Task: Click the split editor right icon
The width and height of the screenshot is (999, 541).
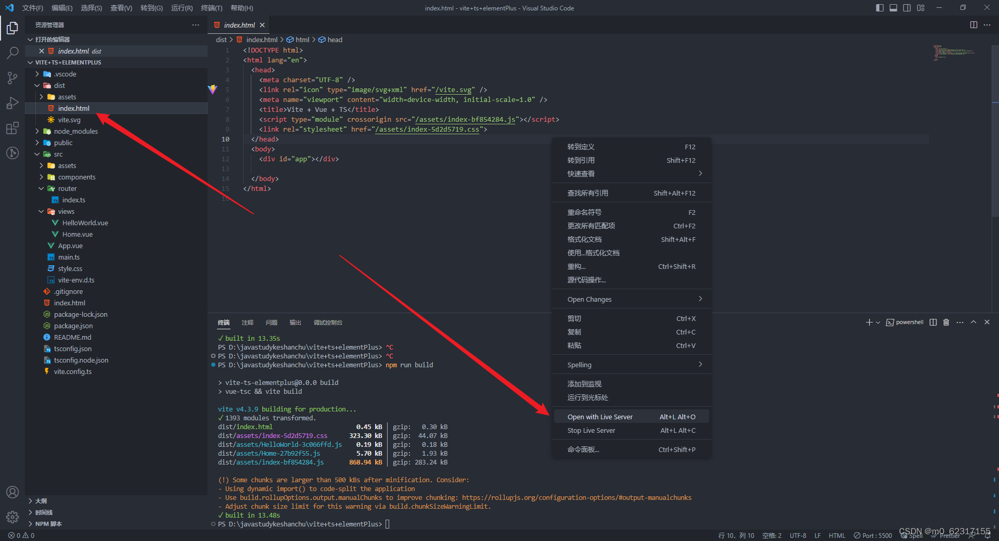Action: tap(974, 25)
